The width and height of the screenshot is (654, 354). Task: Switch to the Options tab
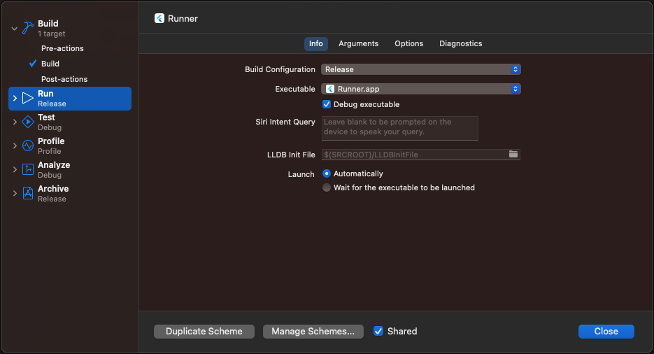click(408, 43)
